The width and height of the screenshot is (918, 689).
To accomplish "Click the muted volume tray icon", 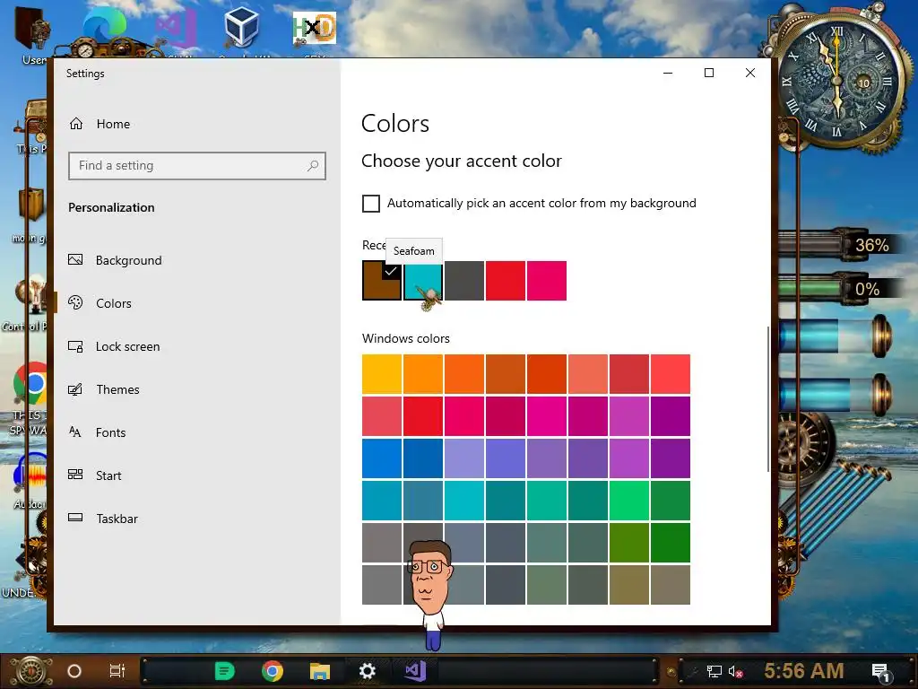I will pyautogui.click(x=736, y=671).
